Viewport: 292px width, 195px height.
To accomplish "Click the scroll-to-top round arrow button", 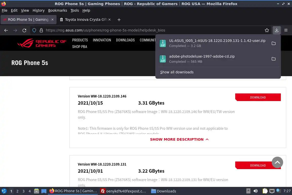I will (x=277, y=162).
